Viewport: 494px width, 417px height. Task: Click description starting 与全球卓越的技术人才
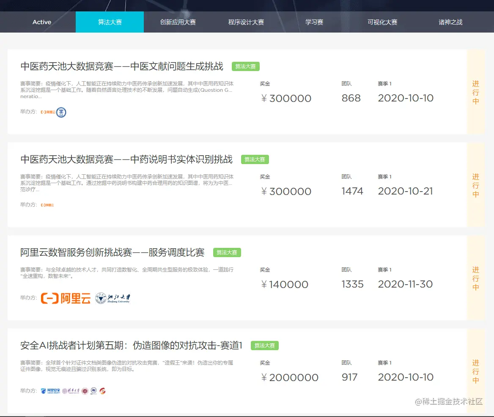pos(127,273)
